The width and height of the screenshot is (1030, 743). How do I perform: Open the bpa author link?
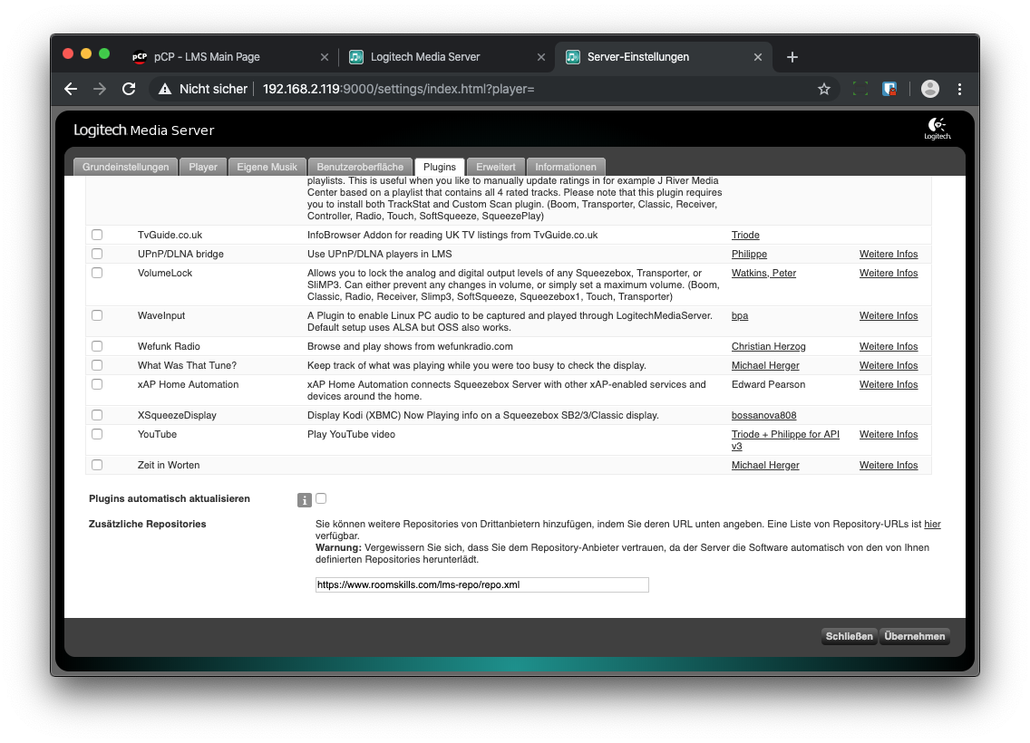point(740,315)
